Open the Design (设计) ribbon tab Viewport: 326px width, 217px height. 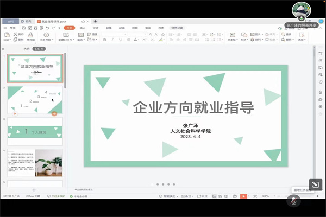click(96, 27)
